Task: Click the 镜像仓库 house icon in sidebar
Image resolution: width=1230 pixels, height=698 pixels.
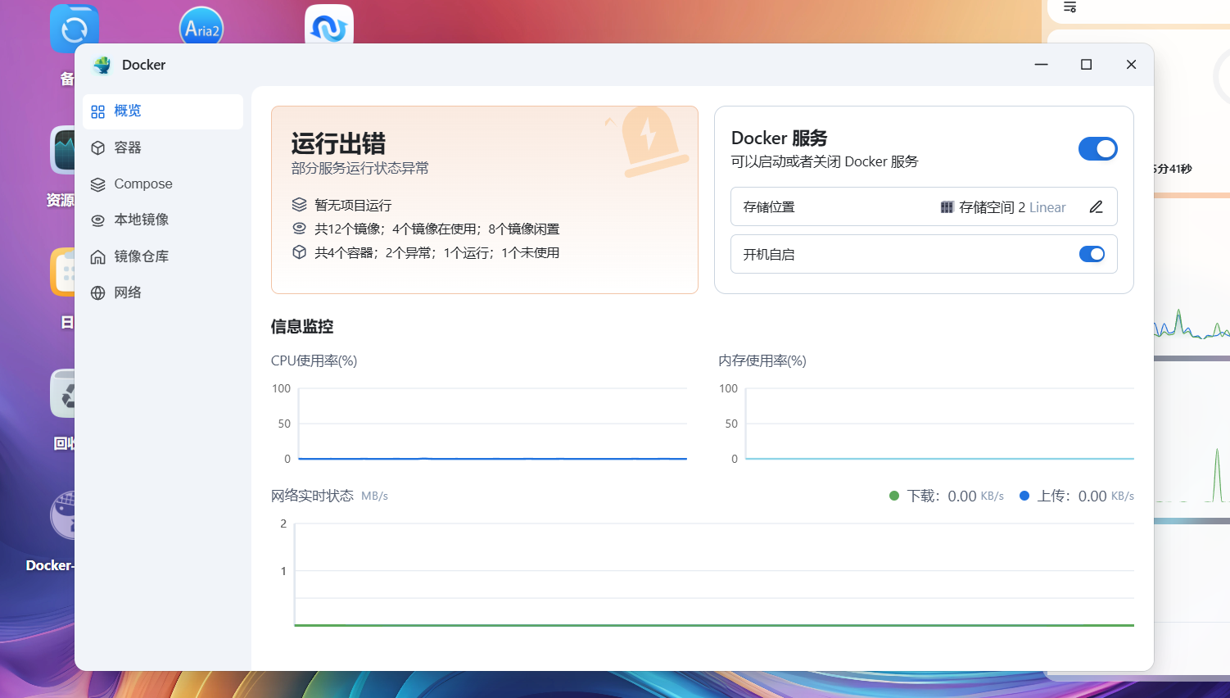Action: (x=98, y=256)
